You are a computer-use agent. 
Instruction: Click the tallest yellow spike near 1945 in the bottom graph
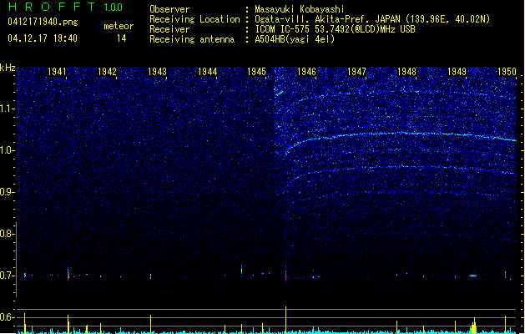pyautogui.click(x=285, y=320)
